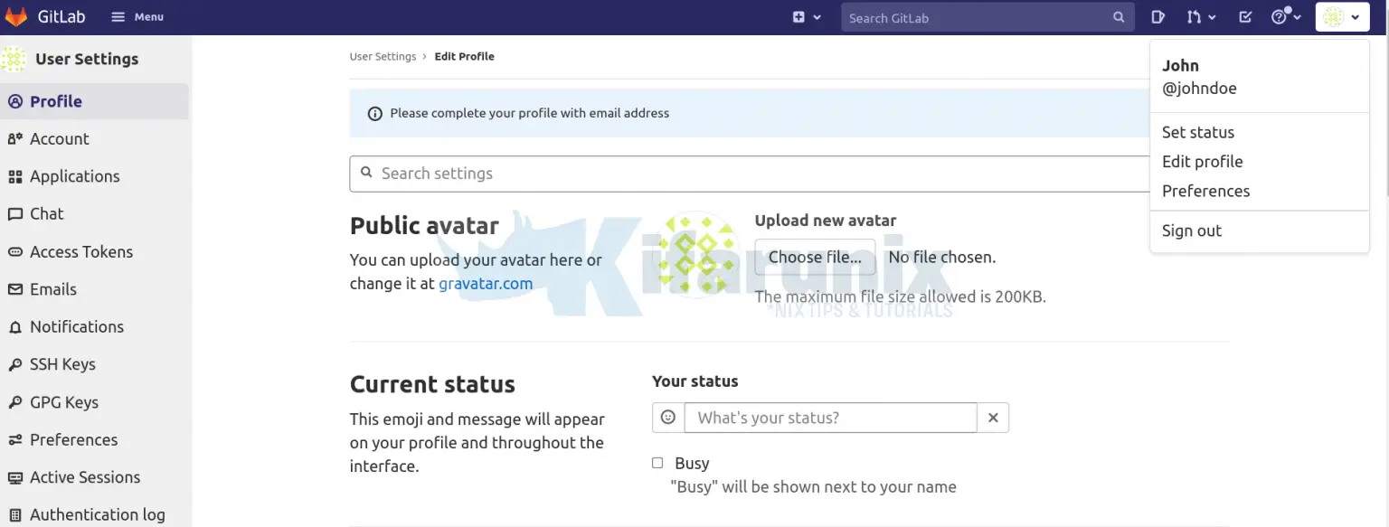Follow the gravatar.com link
The width and height of the screenshot is (1389, 527).
pos(486,284)
